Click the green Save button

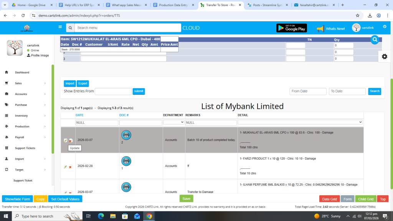coord(186,199)
